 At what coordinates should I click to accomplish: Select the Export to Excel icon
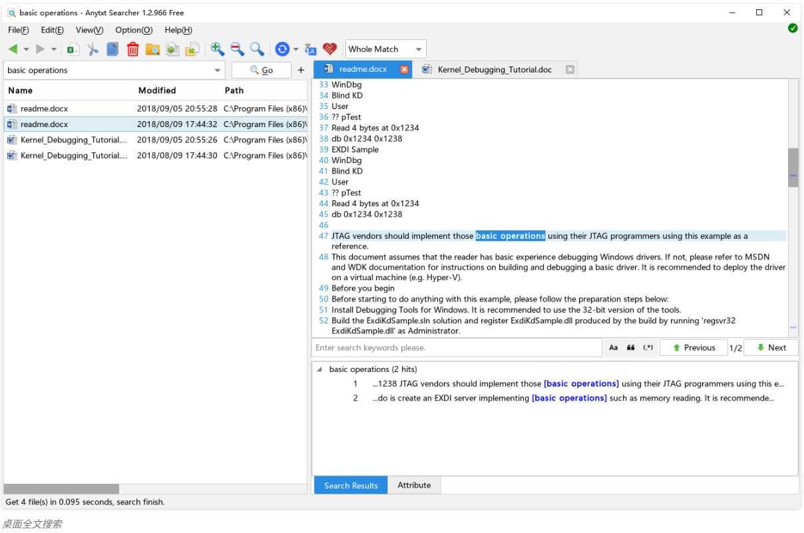(74, 49)
